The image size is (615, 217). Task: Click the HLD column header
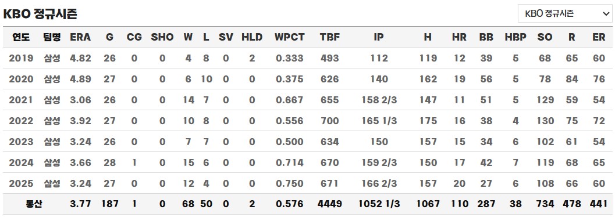point(252,37)
